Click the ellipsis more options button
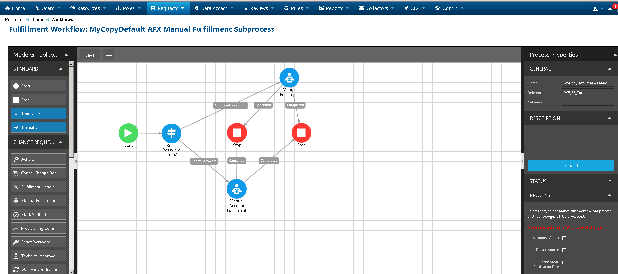 coord(109,55)
